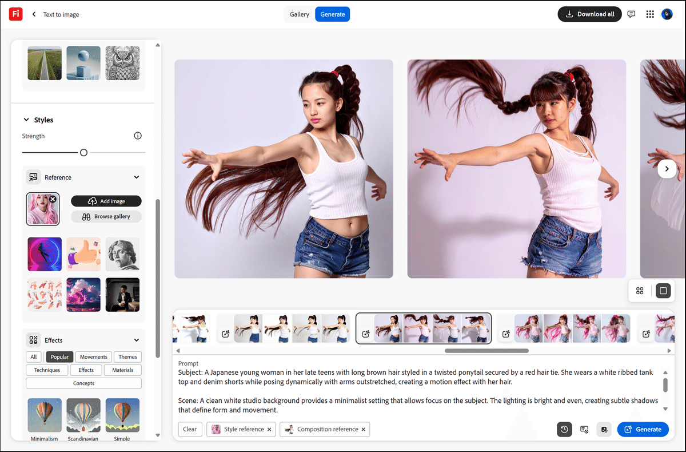Image resolution: width=686 pixels, height=452 pixels.
Task: Open the first large generated image
Action: (284, 169)
